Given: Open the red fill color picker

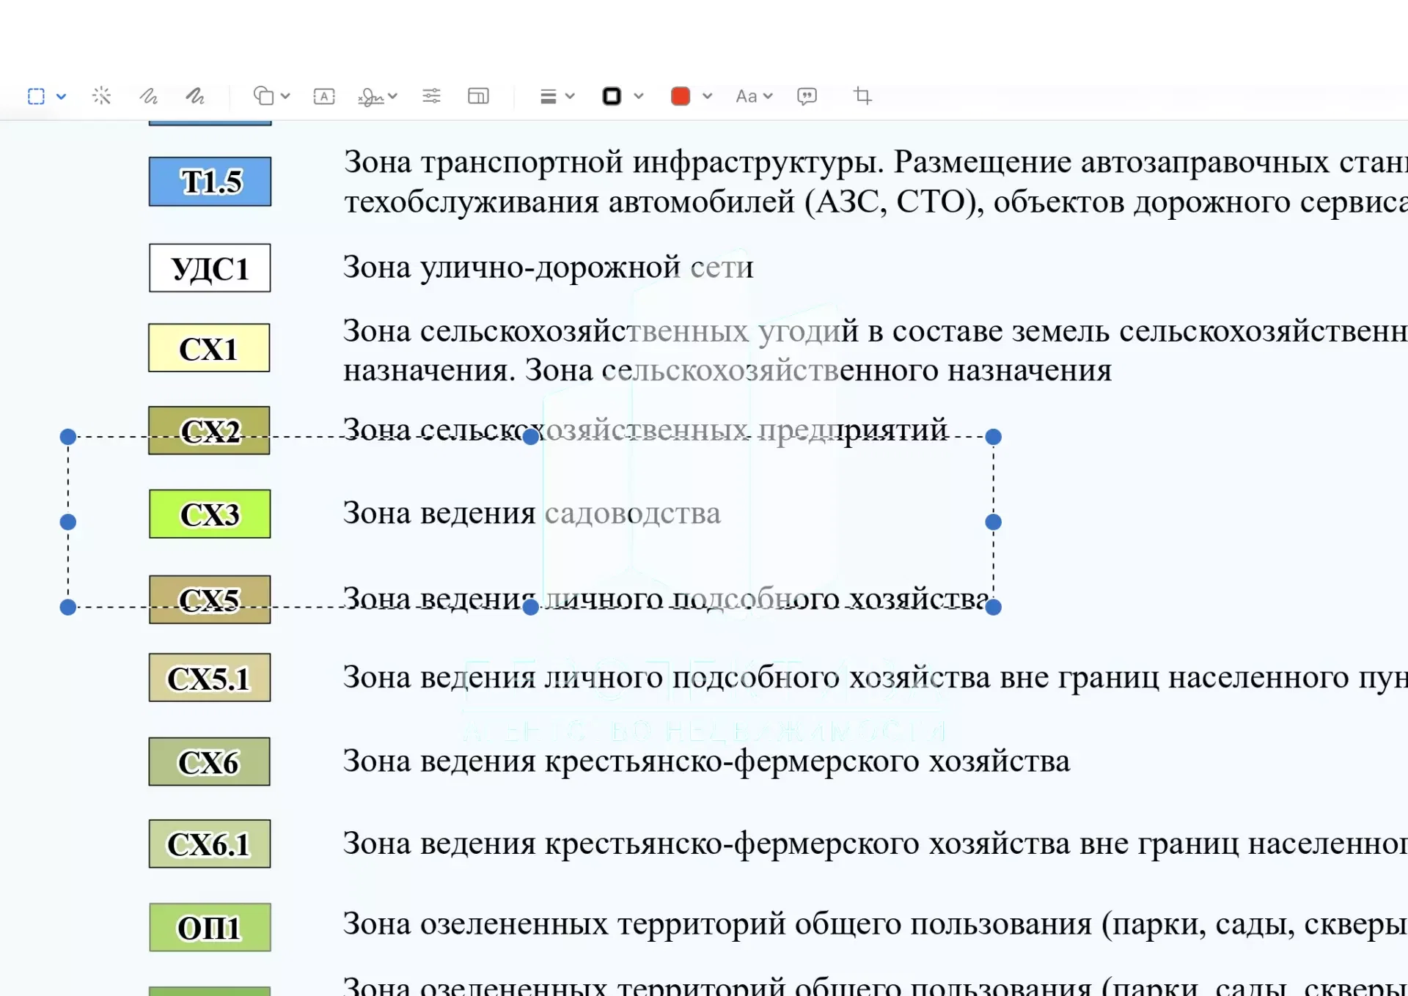Looking at the screenshot, I should point(681,96).
